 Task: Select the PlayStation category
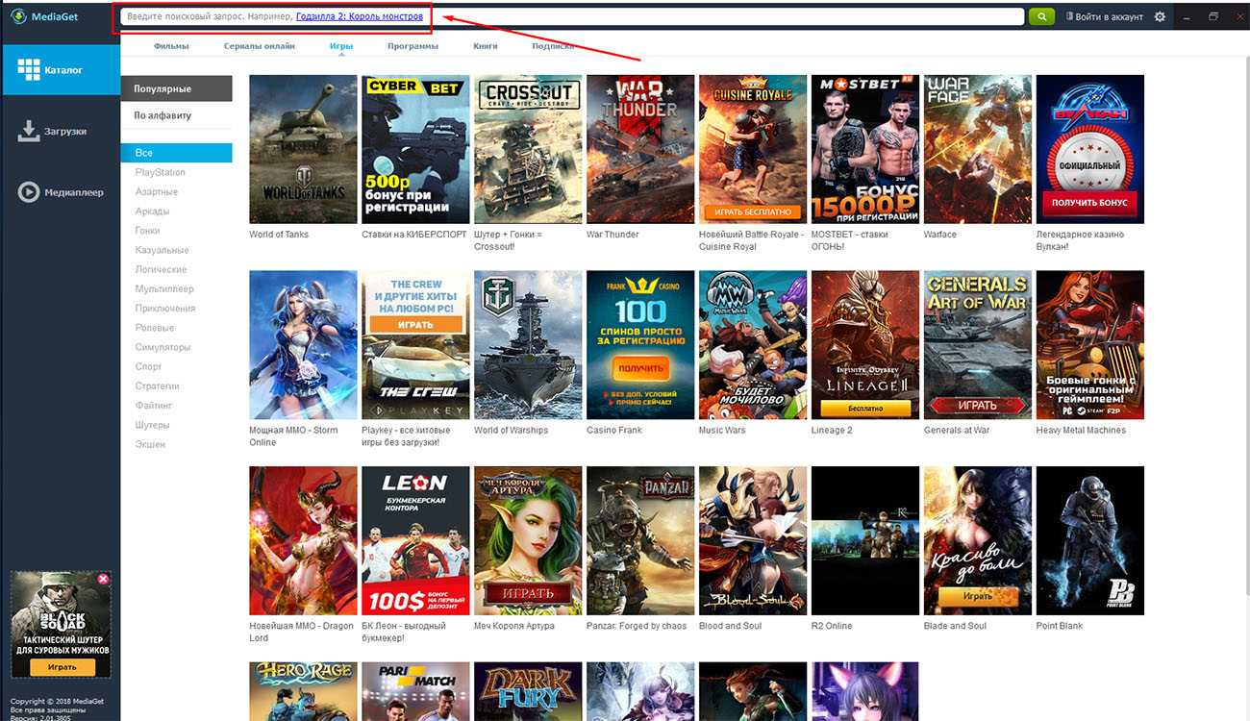pyautogui.click(x=161, y=172)
